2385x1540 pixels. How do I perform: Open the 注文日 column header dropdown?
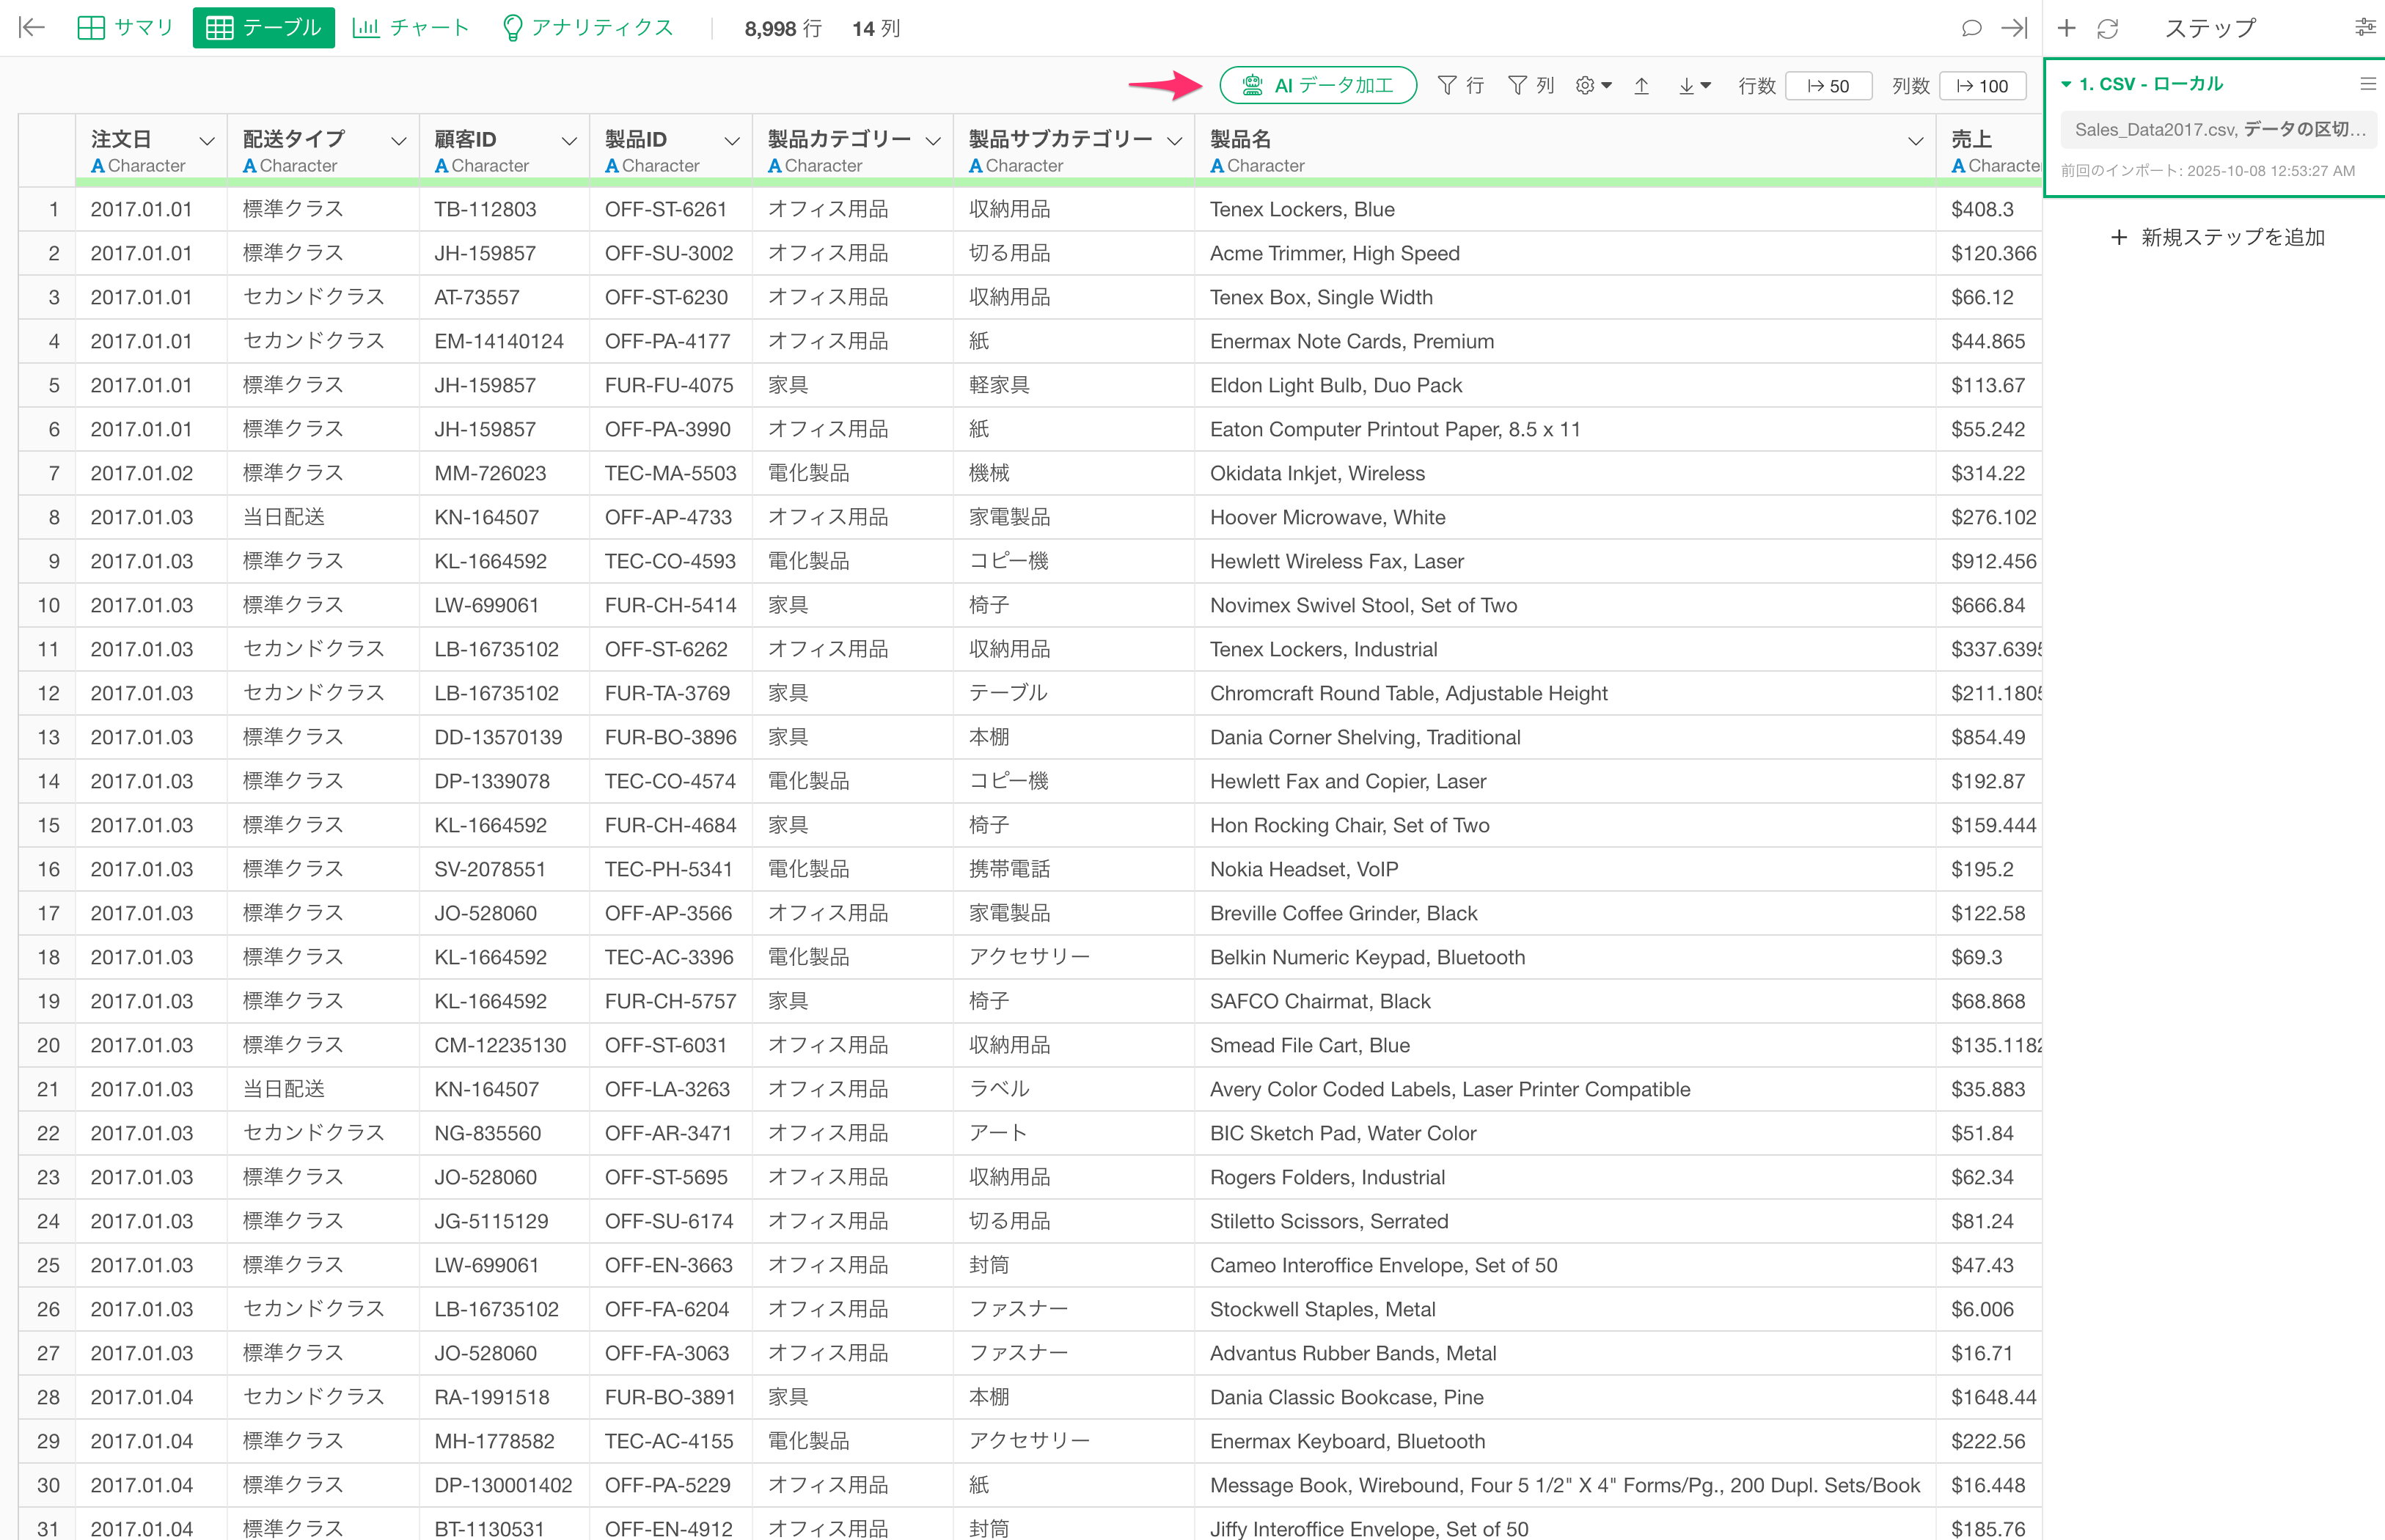point(207,141)
